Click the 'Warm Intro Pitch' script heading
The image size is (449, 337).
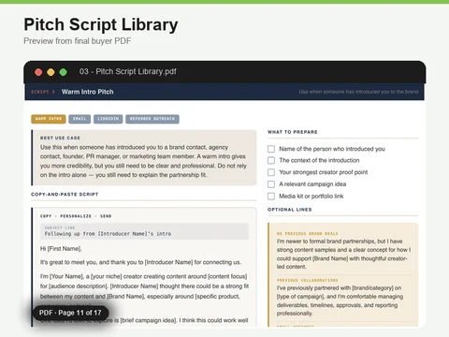88,92
